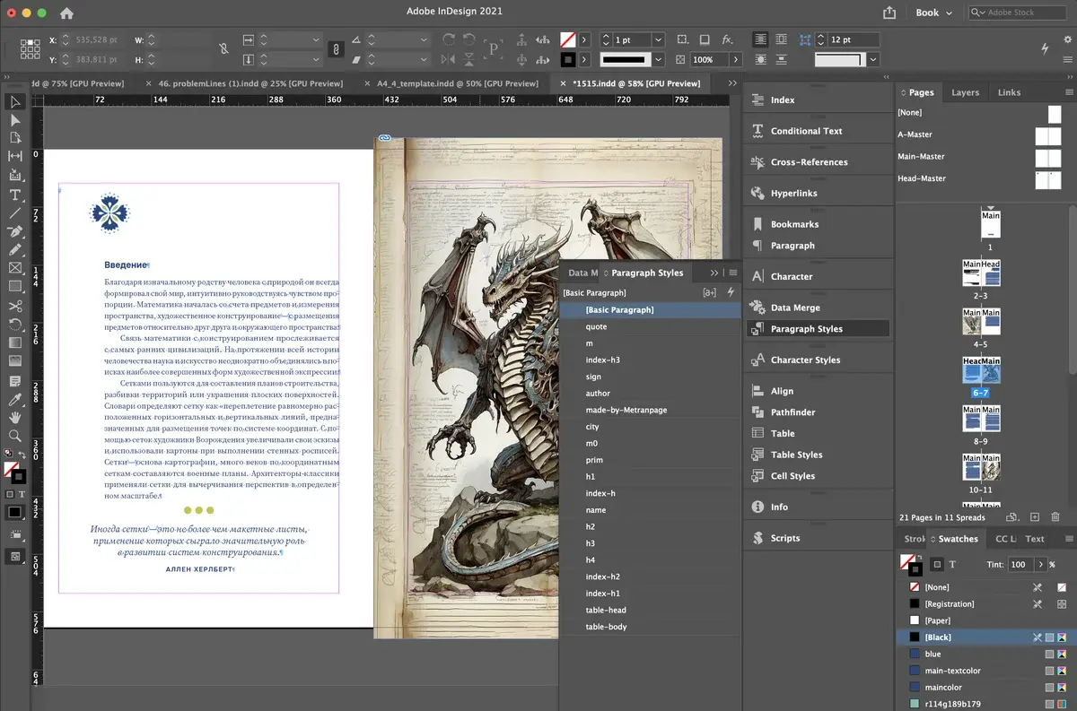Open the Scripts panel

click(x=784, y=539)
